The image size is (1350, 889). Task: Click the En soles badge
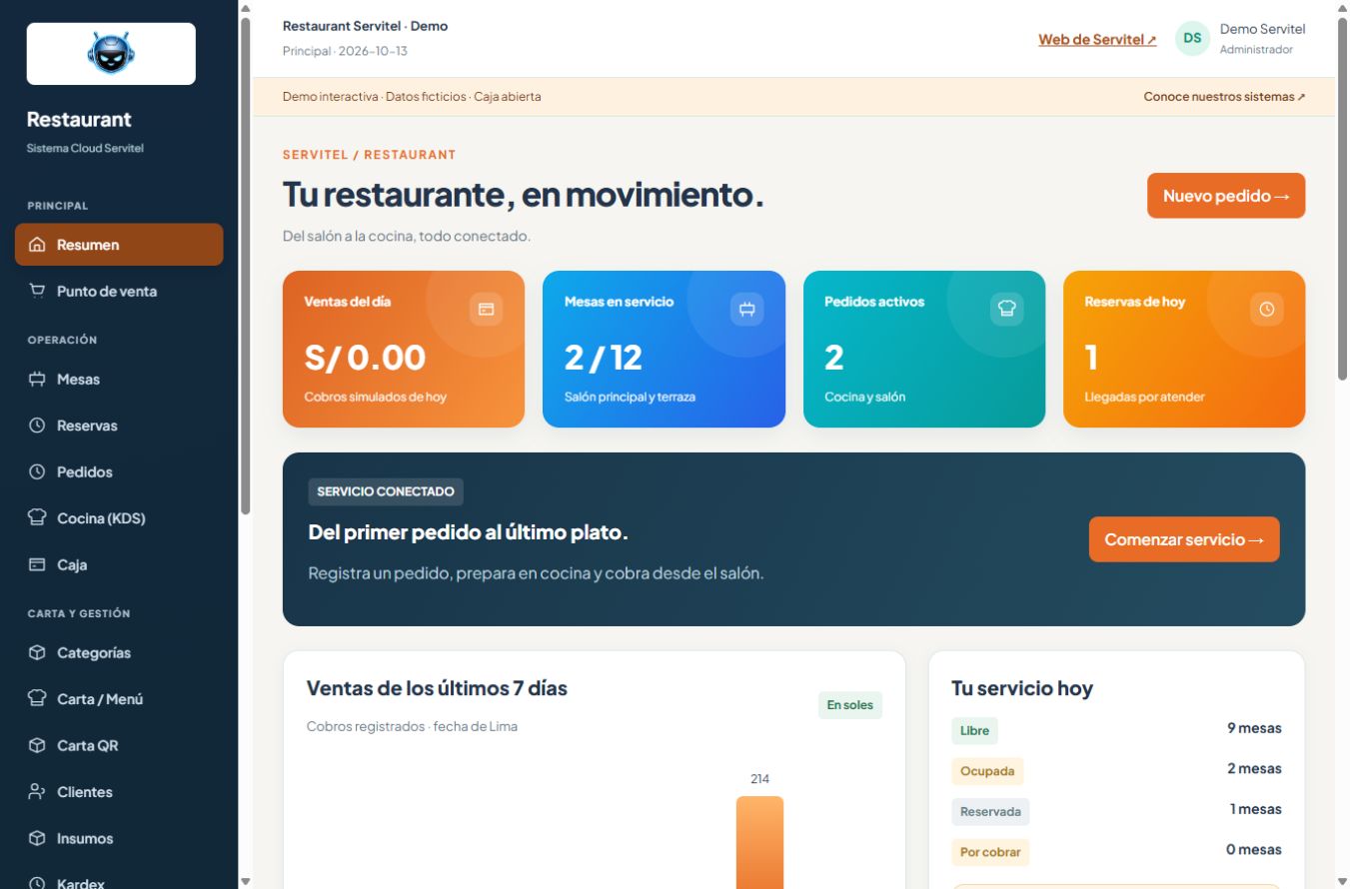[849, 705]
